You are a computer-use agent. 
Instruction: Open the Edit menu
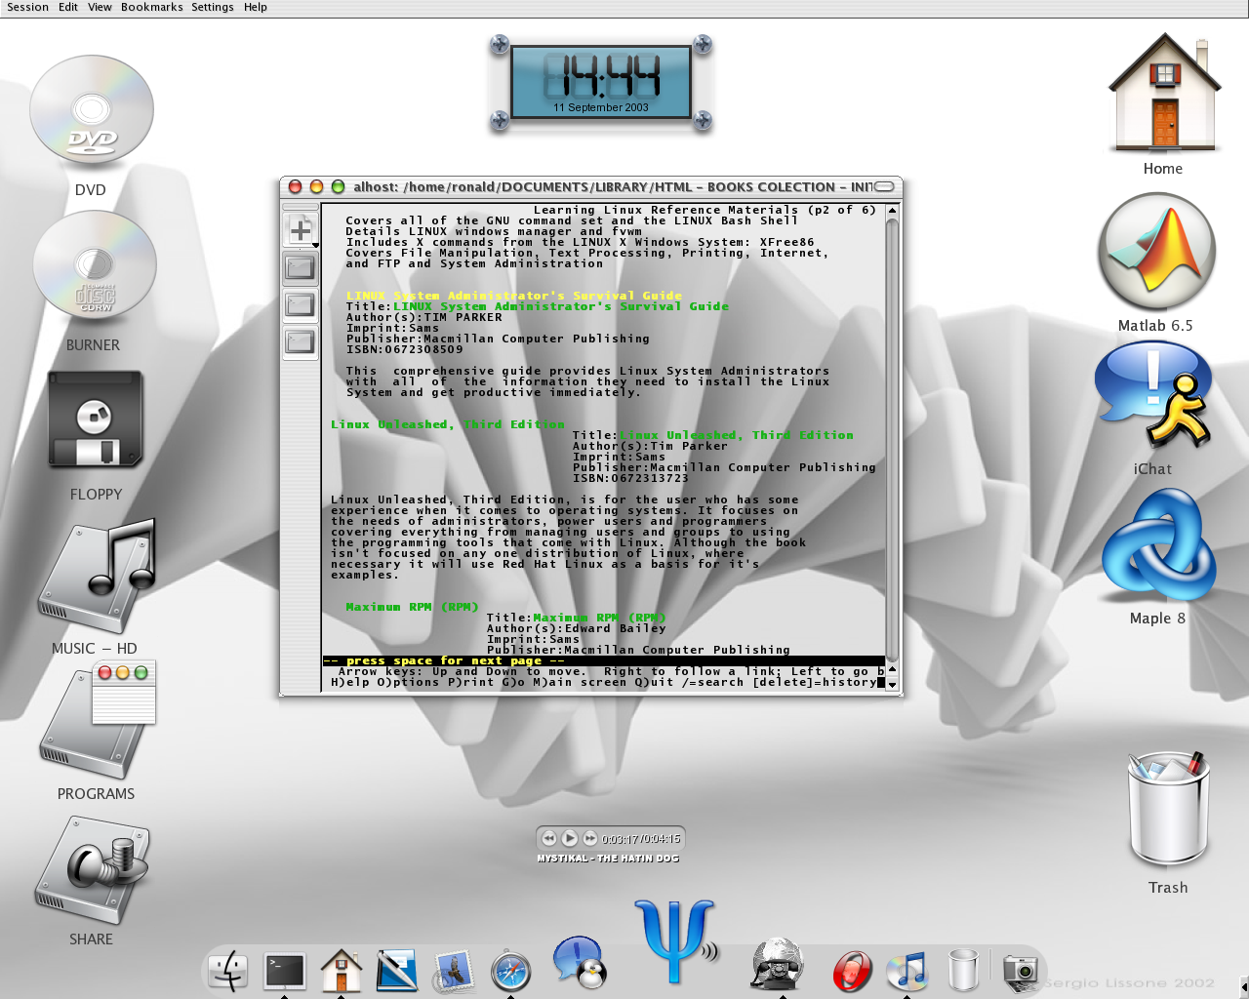click(x=68, y=7)
